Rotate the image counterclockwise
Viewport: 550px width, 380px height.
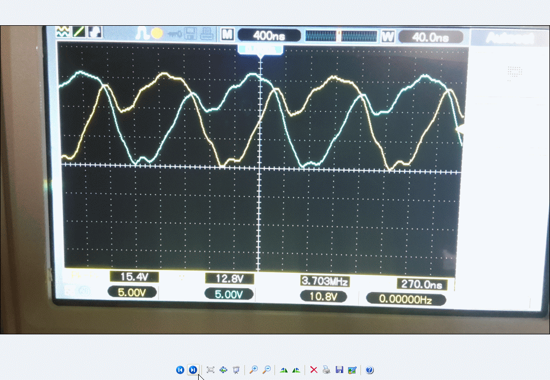pyautogui.click(x=296, y=370)
